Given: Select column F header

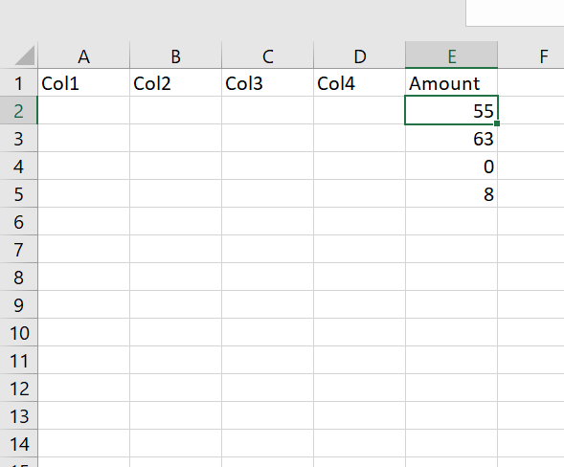Looking at the screenshot, I should click(x=530, y=55).
